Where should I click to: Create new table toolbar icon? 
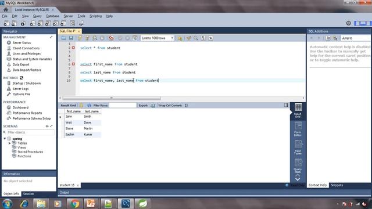point(40,23)
